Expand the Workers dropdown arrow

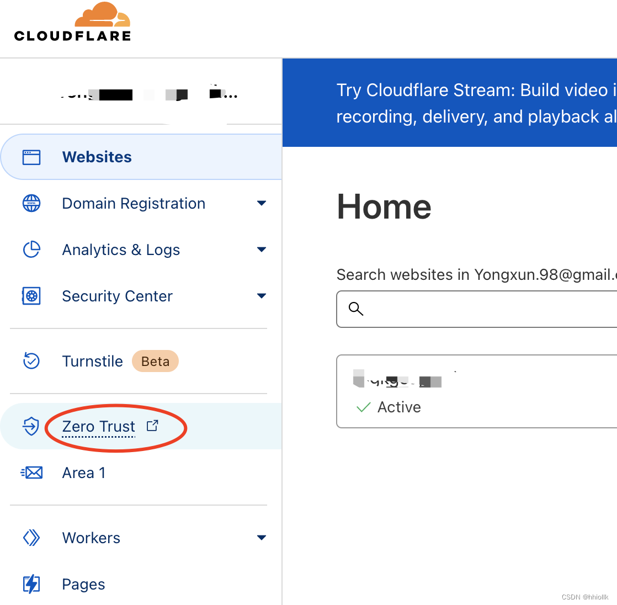click(x=262, y=538)
